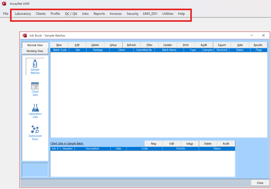
Task: Click the Batch Code column header
Action: [60, 50]
